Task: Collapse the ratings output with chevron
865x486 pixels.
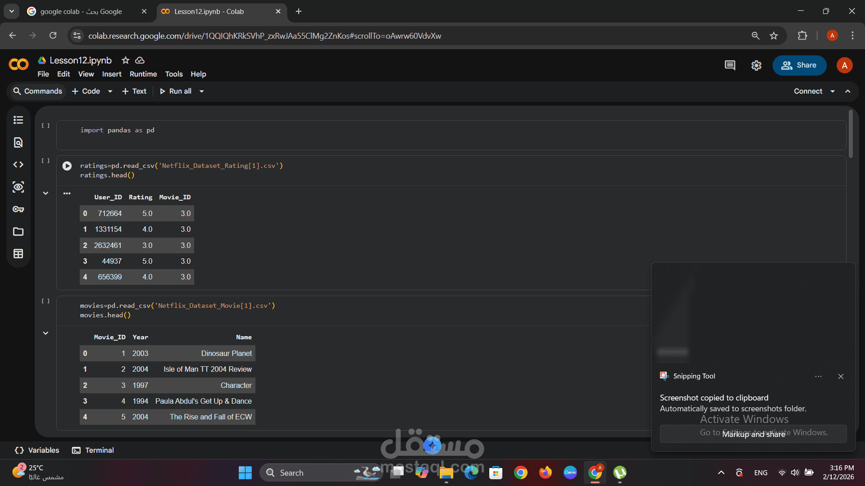Action: click(46, 193)
